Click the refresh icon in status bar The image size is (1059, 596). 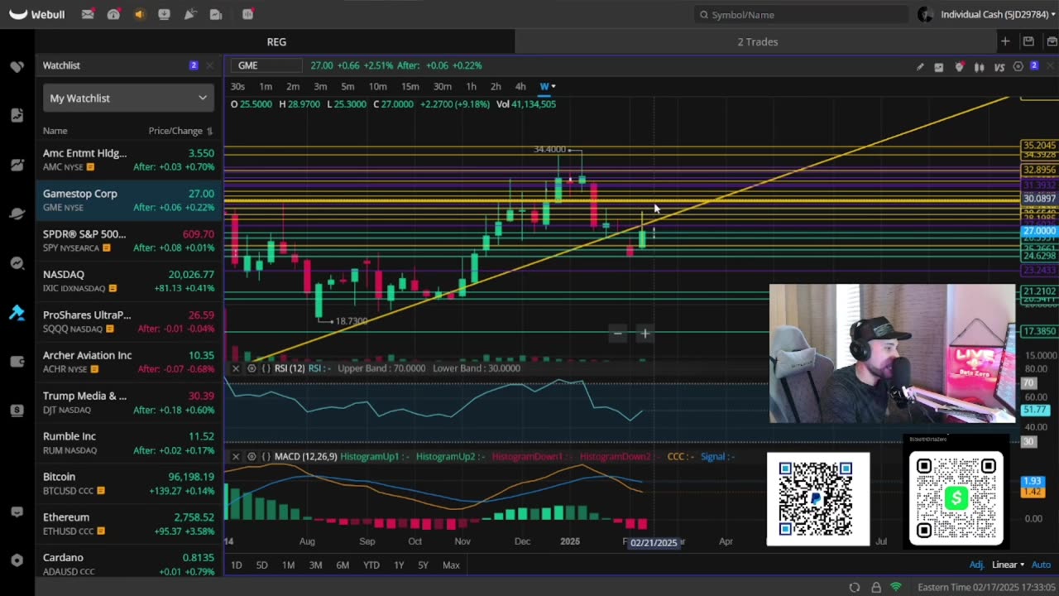(x=855, y=587)
